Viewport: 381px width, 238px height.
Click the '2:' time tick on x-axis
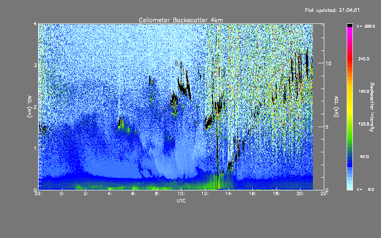[x=86, y=194]
